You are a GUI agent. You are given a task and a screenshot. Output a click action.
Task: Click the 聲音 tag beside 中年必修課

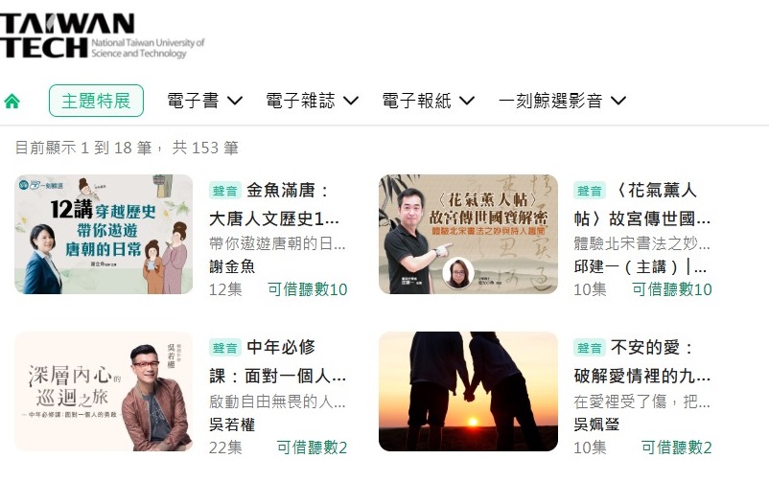pos(225,348)
